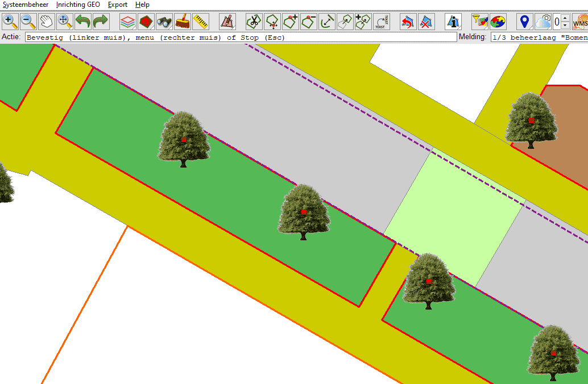Open the Inrichting GEO menu
The image size is (588, 384).
click(x=78, y=5)
